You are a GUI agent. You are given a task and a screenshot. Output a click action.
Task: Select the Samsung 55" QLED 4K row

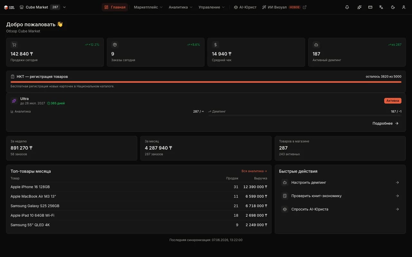(x=139, y=225)
